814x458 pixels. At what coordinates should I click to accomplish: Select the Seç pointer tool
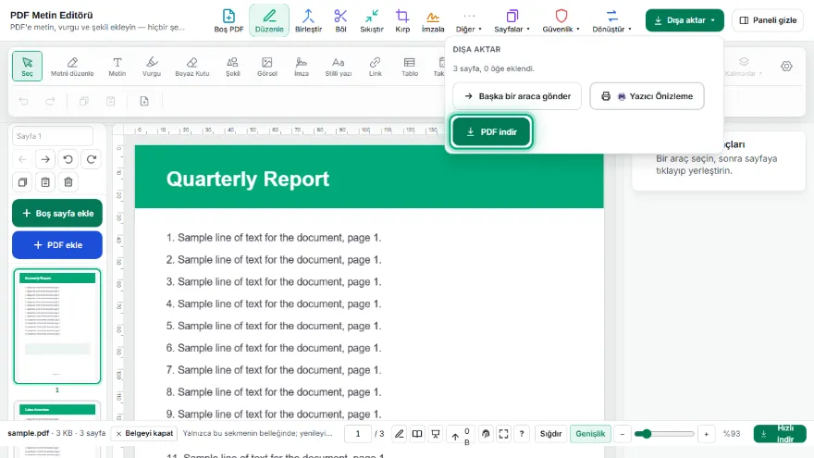[x=27, y=66]
